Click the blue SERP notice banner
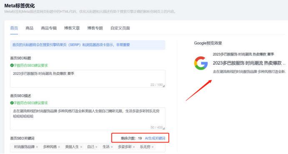 (88, 45)
